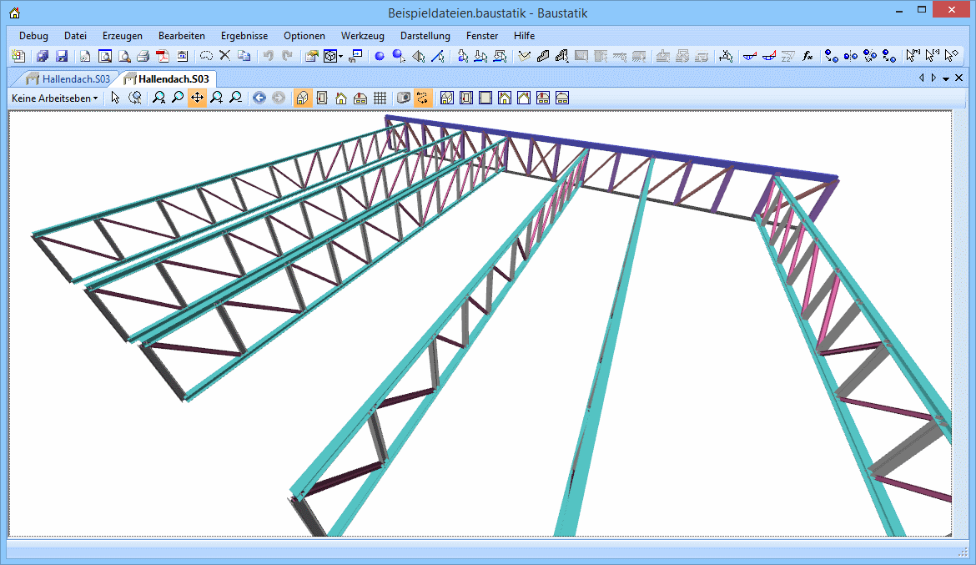The width and height of the screenshot is (976, 565).
Task: Open the tab list dropdown arrow
Action: pos(946,78)
